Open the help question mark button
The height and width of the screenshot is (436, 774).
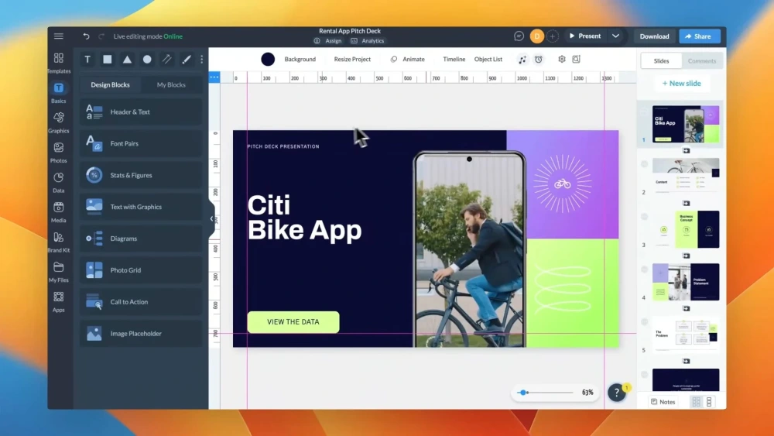[x=617, y=393]
